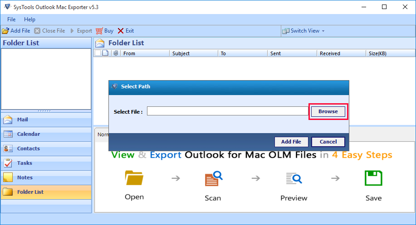Image resolution: width=416 pixels, height=225 pixels.
Task: Open the Help menu
Action: [x=29, y=19]
